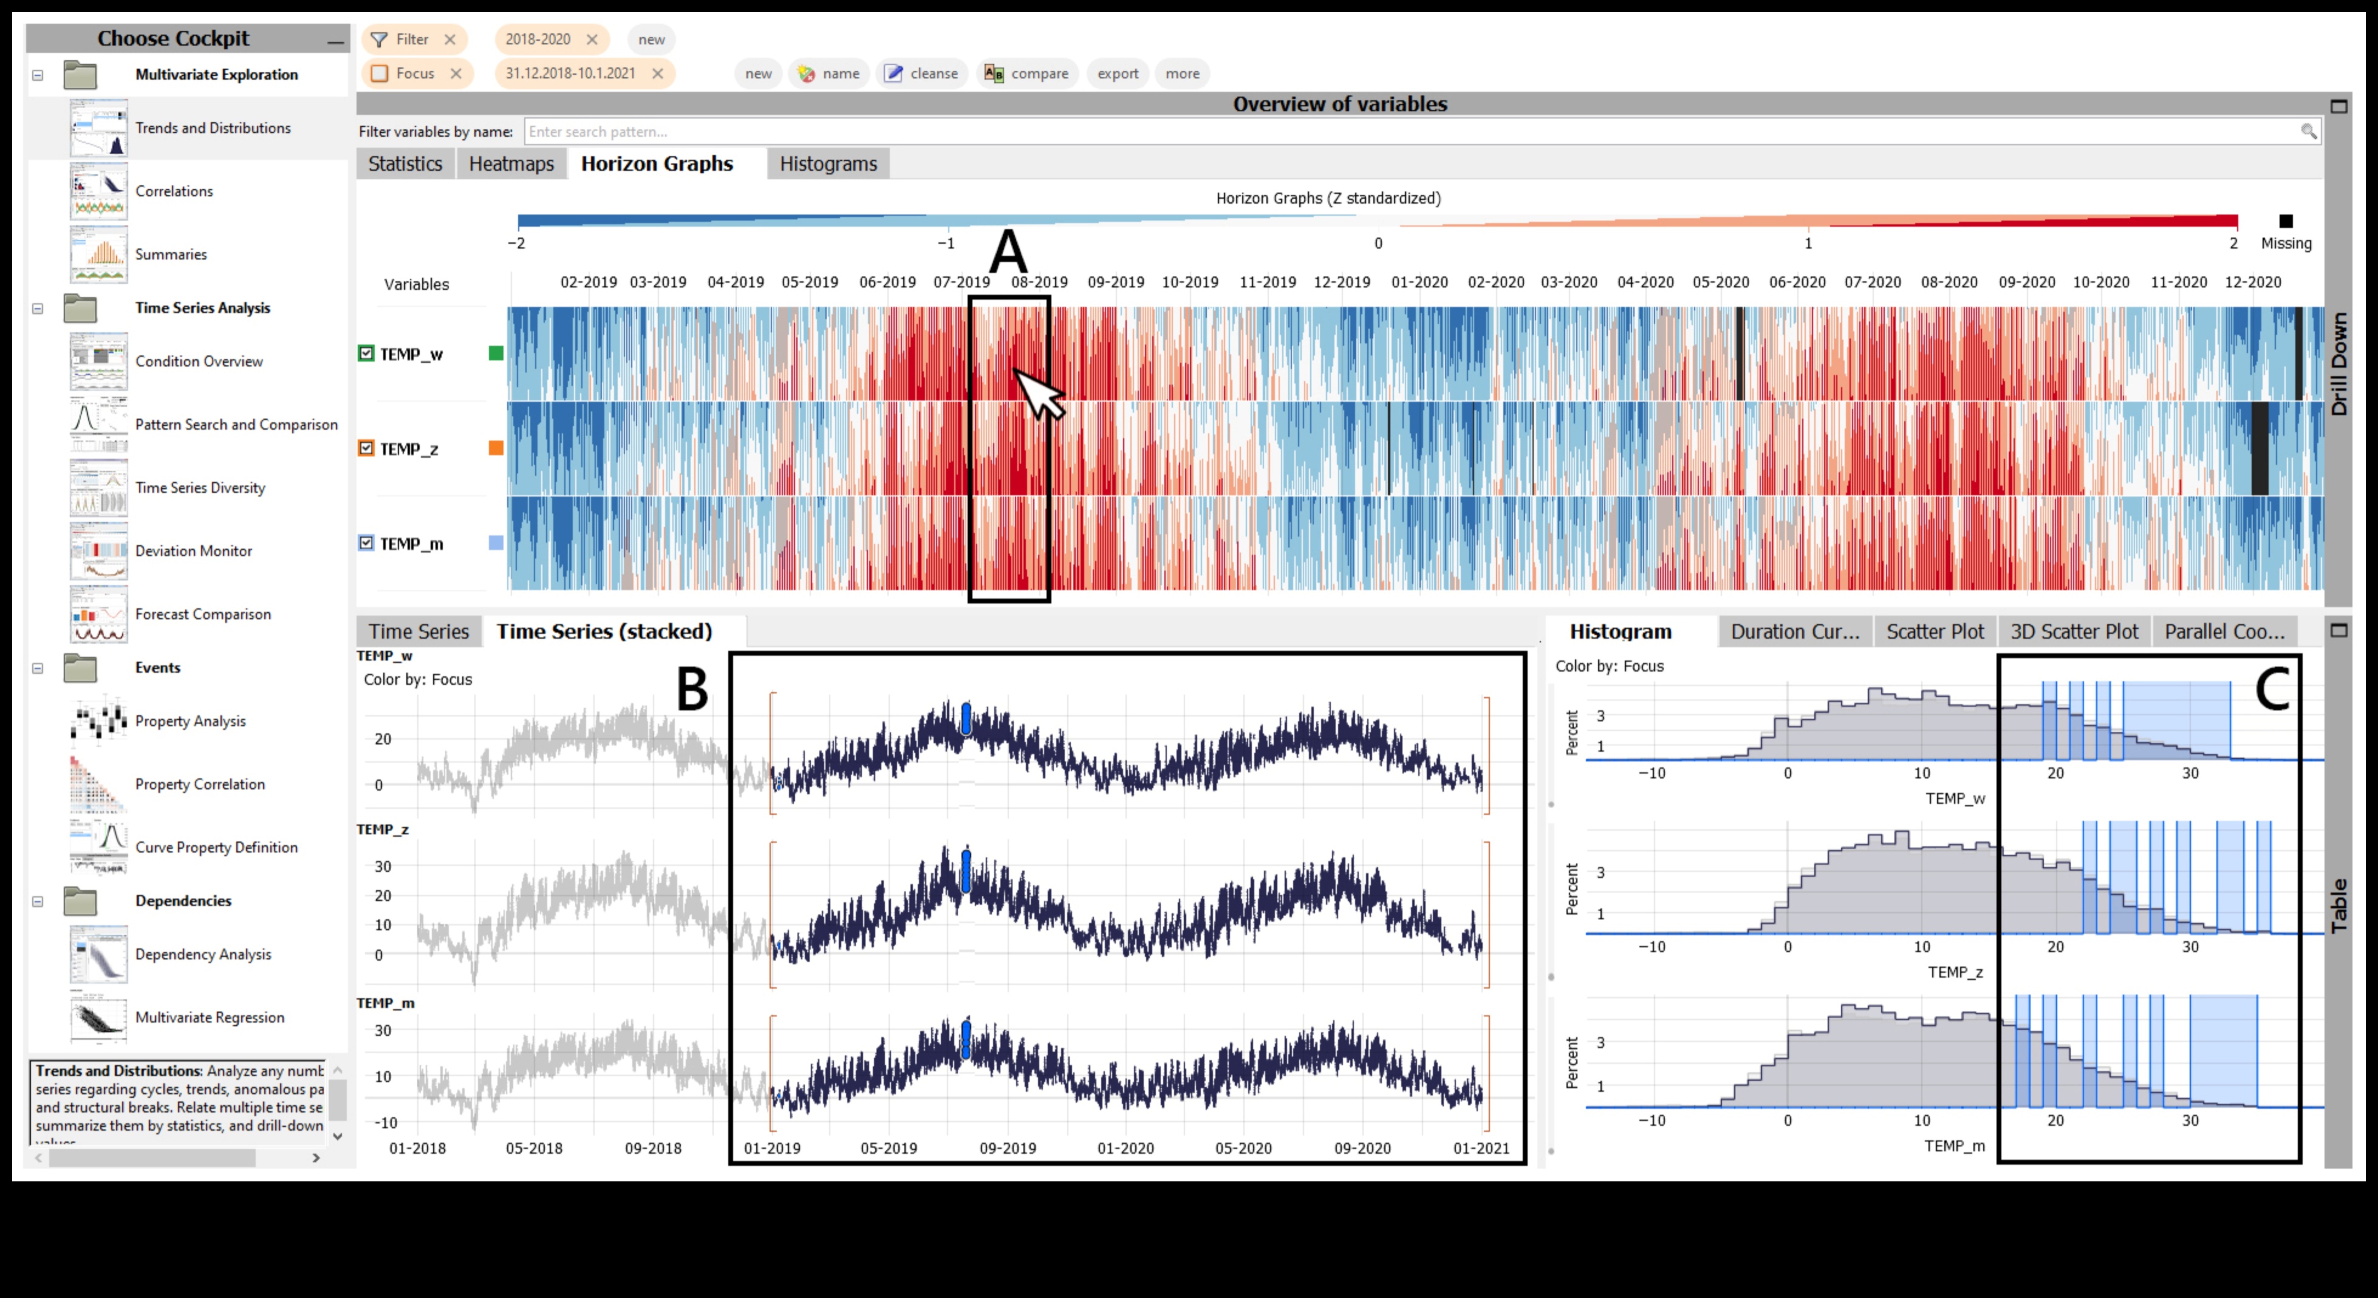Collapse the Multivariate Exploration tree group
Viewport: 2378px width, 1298px height.
[38, 75]
